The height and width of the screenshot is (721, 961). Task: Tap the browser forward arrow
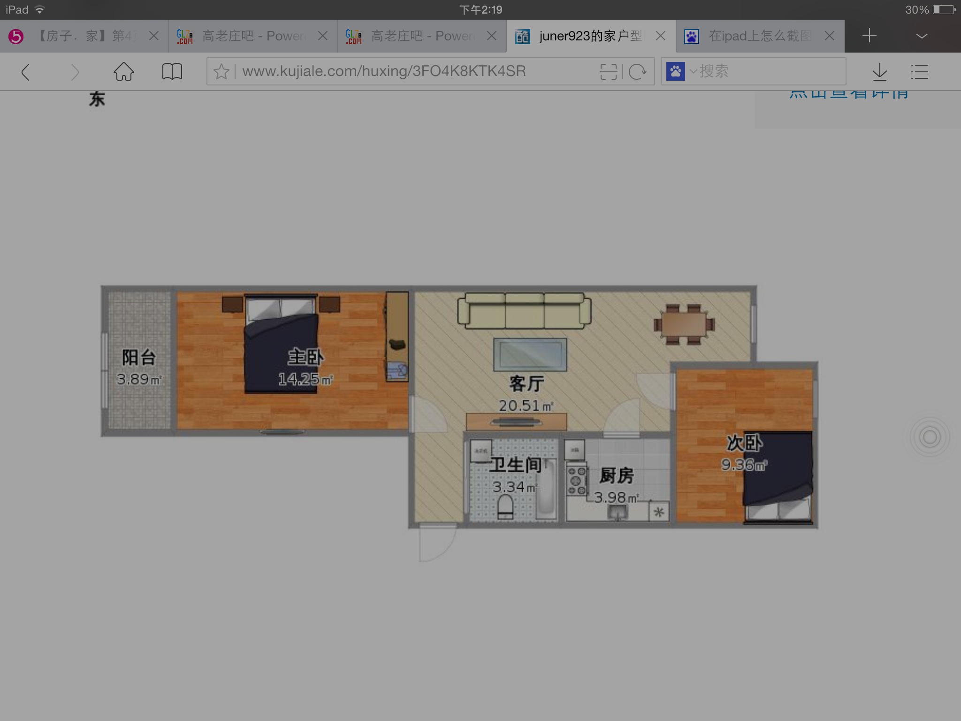[75, 72]
